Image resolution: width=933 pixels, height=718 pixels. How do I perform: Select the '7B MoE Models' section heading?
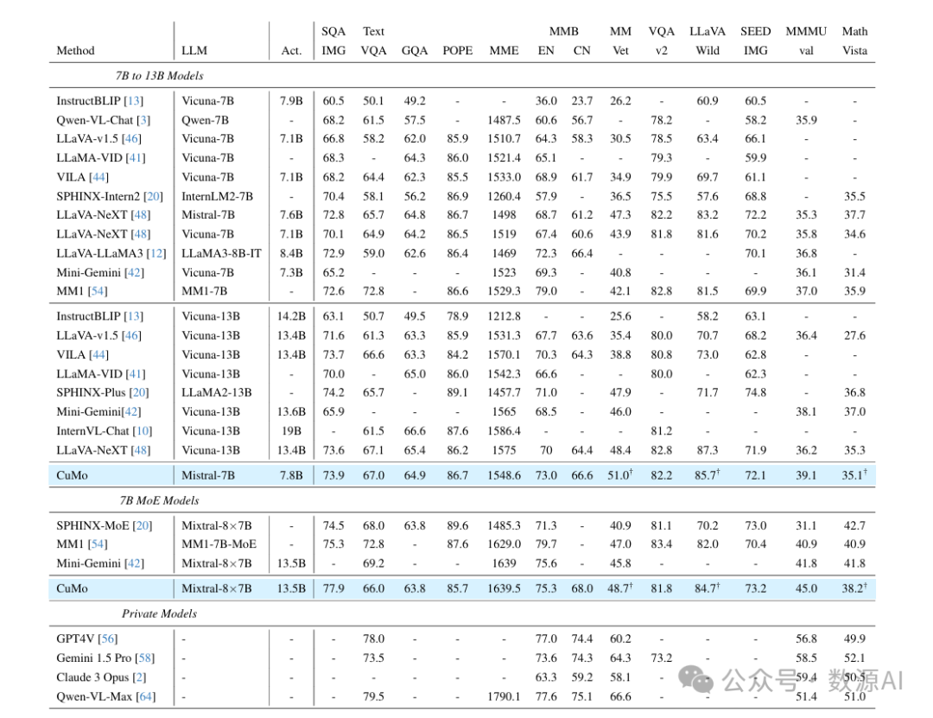click(160, 500)
